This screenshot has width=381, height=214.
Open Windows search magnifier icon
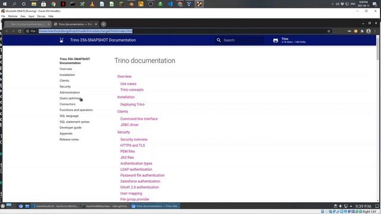pyautogui.click(x=14, y=4)
